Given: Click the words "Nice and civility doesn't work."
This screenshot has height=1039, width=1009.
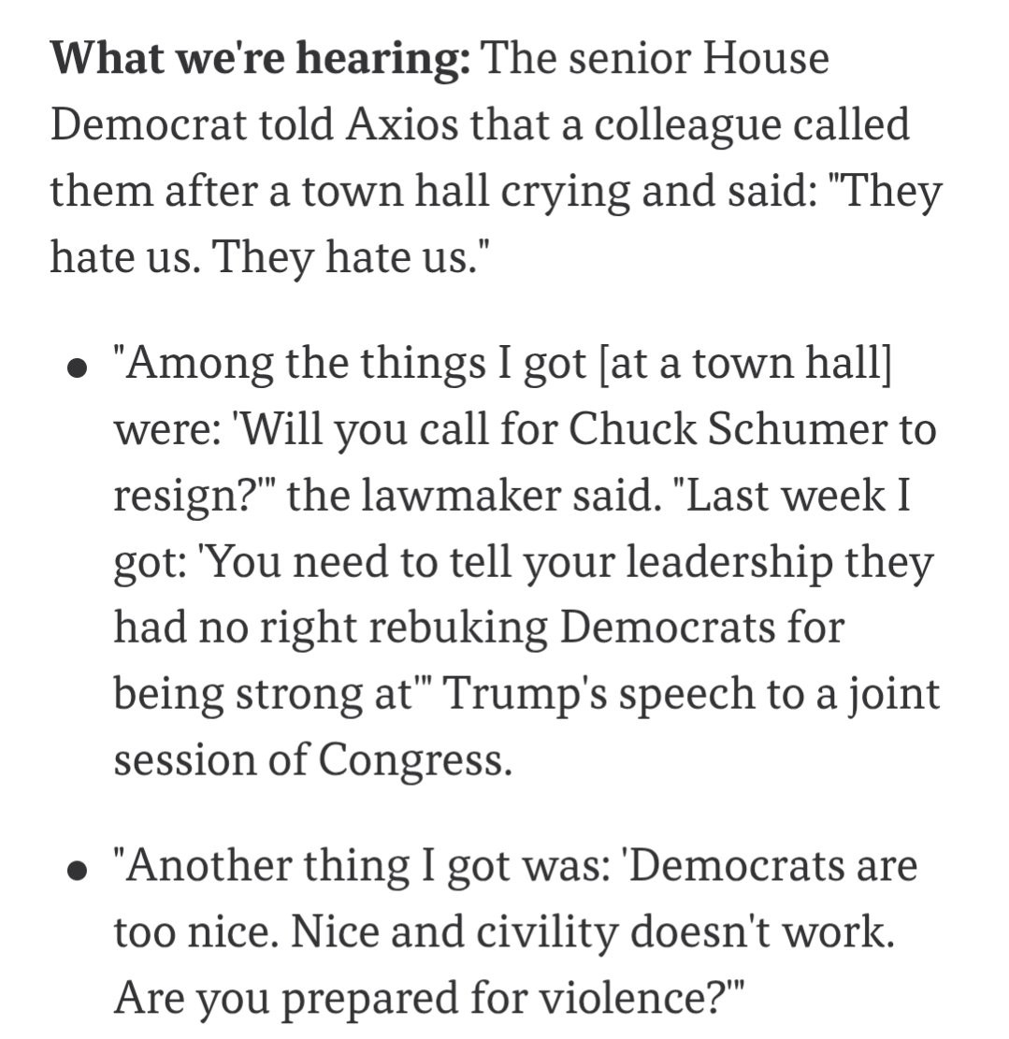Looking at the screenshot, I should point(592,931).
